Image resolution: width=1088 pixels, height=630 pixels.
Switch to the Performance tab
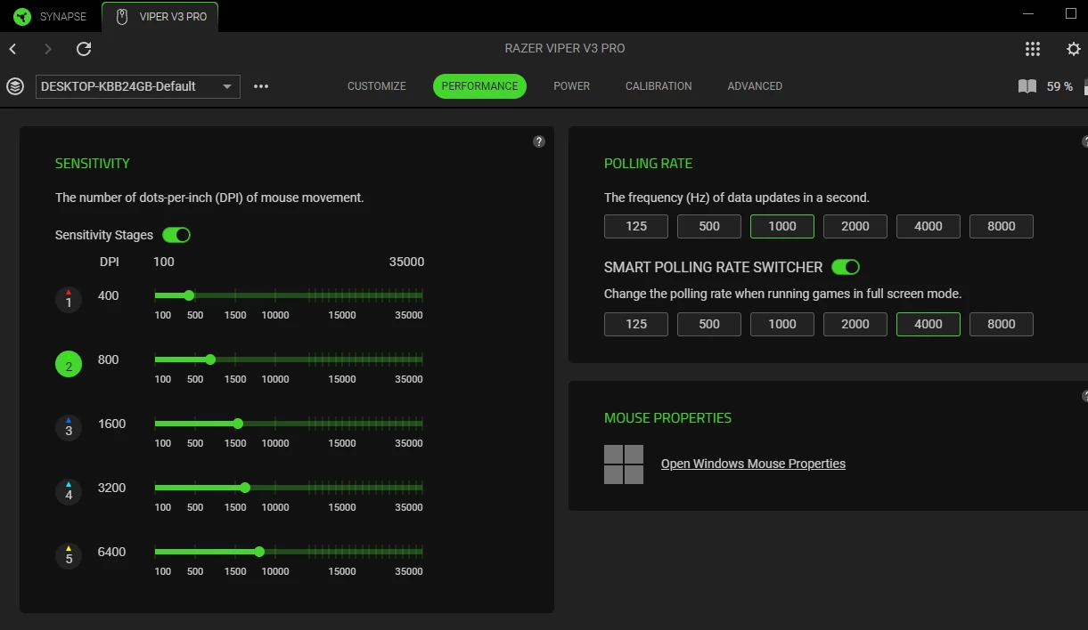coord(479,86)
